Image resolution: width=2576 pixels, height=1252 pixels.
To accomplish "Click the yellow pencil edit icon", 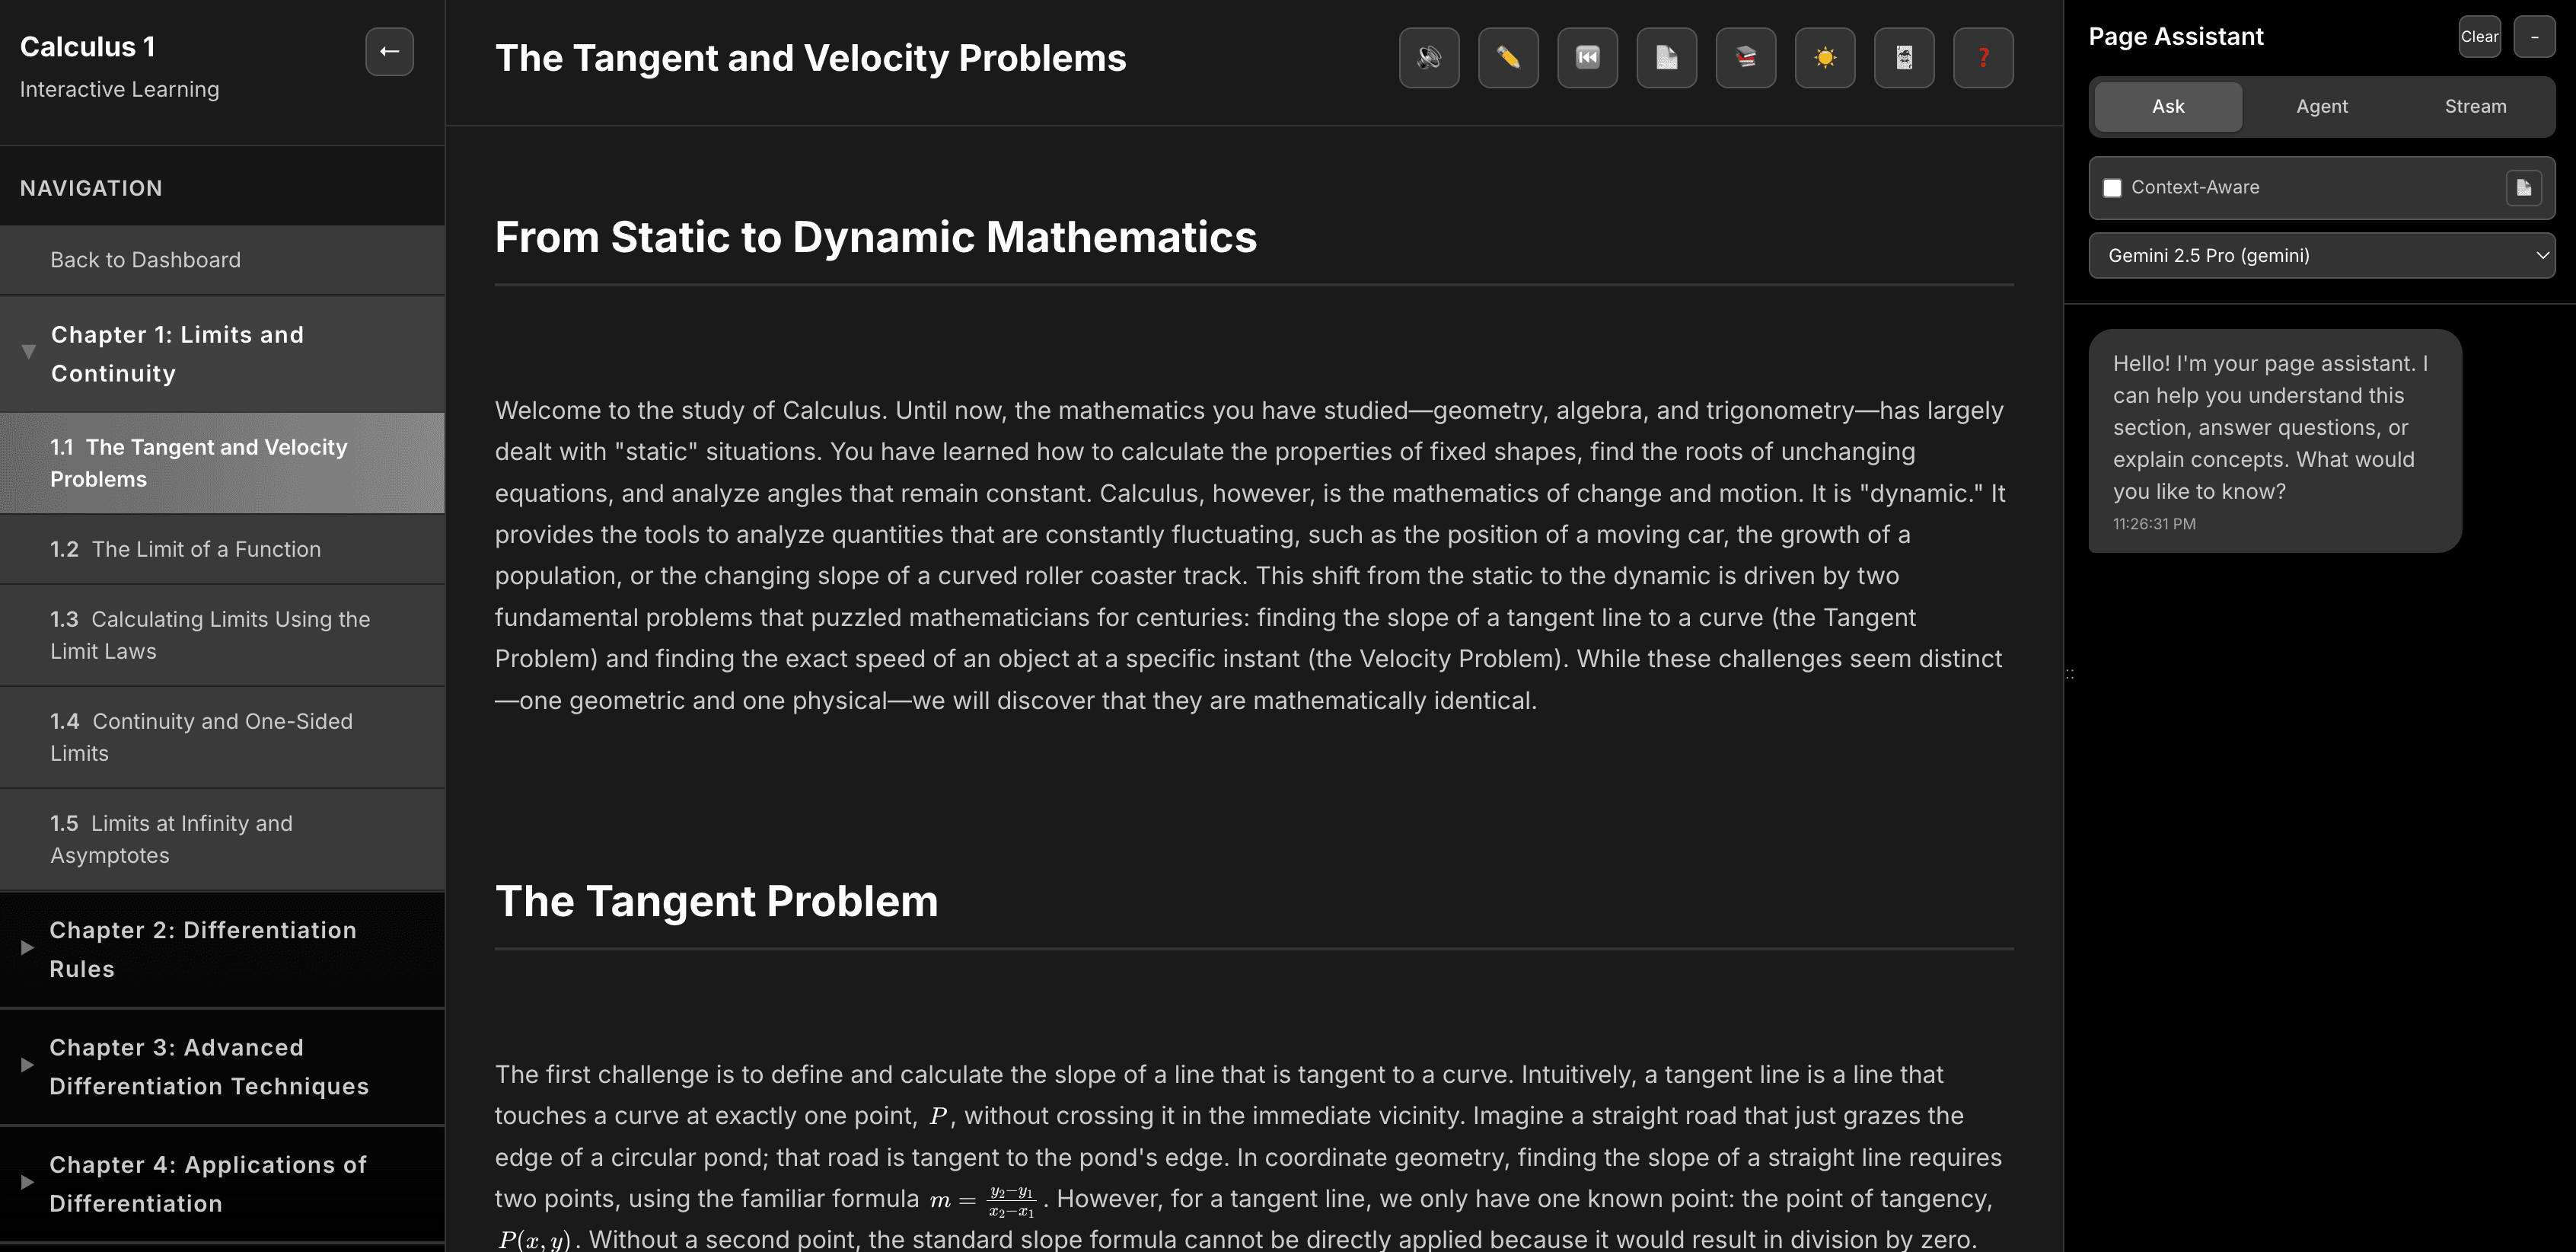I will click(1508, 58).
